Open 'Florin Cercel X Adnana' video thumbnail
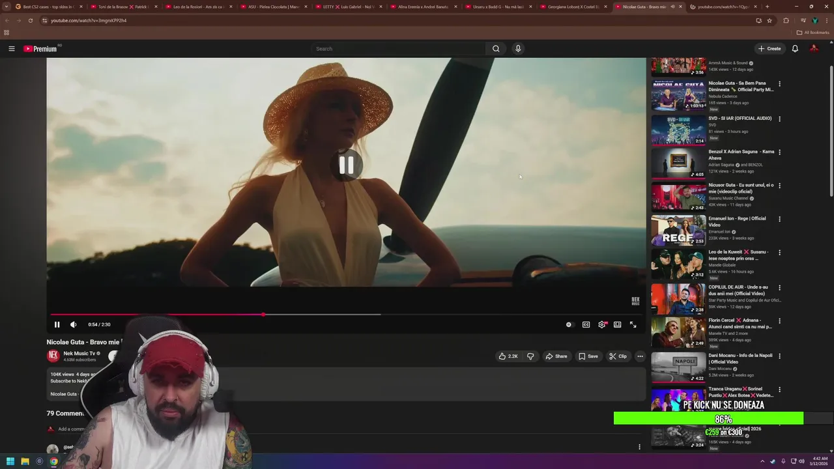The width and height of the screenshot is (834, 469). pyautogui.click(x=678, y=332)
